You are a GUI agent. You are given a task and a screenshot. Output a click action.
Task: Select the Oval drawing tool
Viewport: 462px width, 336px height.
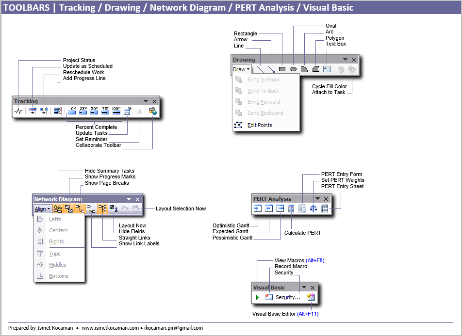pyautogui.click(x=293, y=69)
